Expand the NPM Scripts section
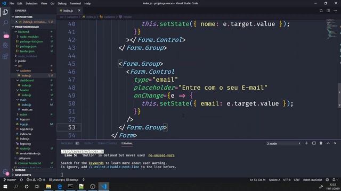 coord(34,175)
